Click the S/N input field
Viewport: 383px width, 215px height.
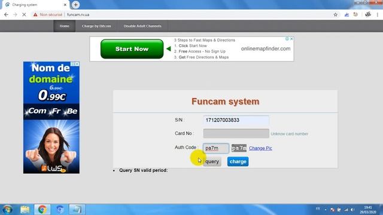pyautogui.click(x=236, y=120)
